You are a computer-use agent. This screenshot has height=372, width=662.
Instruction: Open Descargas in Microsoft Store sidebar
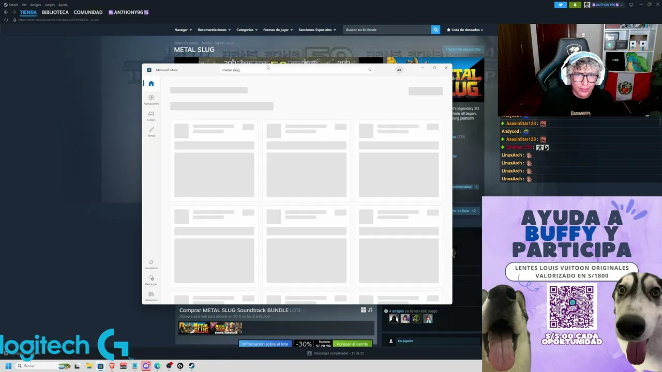(x=151, y=281)
